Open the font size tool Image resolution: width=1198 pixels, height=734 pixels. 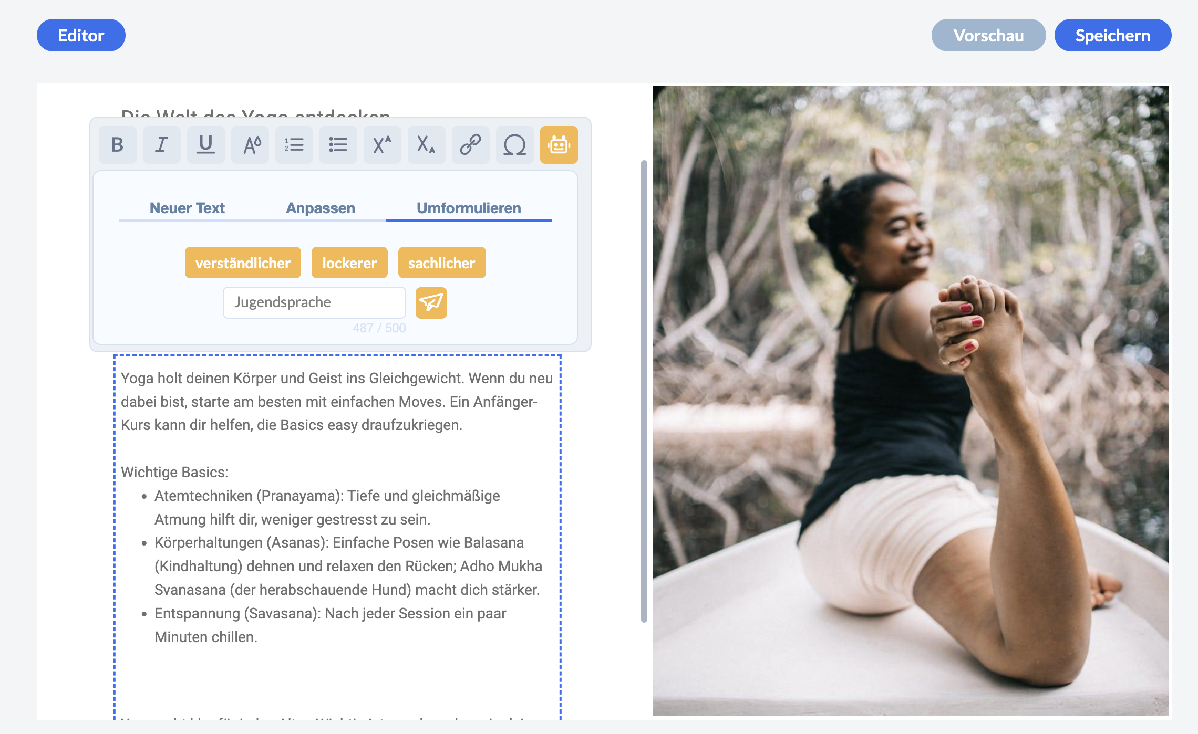pos(250,145)
